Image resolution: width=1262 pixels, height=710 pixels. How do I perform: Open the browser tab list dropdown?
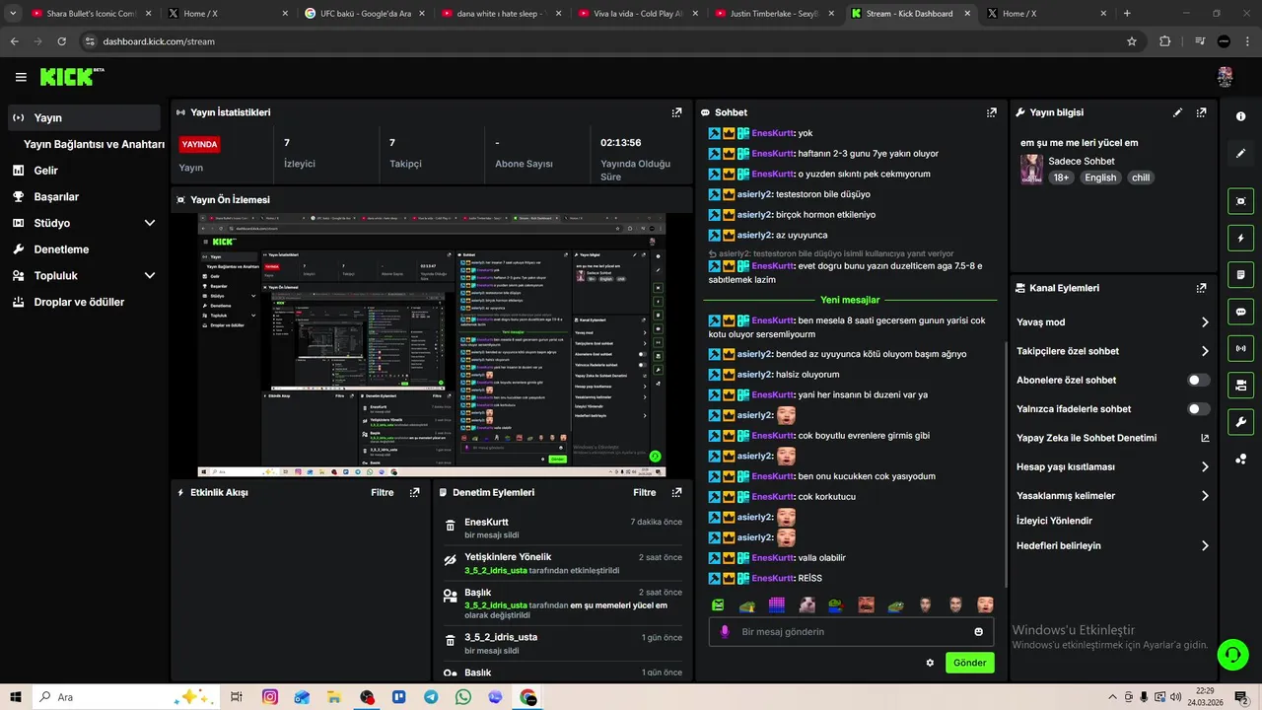pos(13,14)
